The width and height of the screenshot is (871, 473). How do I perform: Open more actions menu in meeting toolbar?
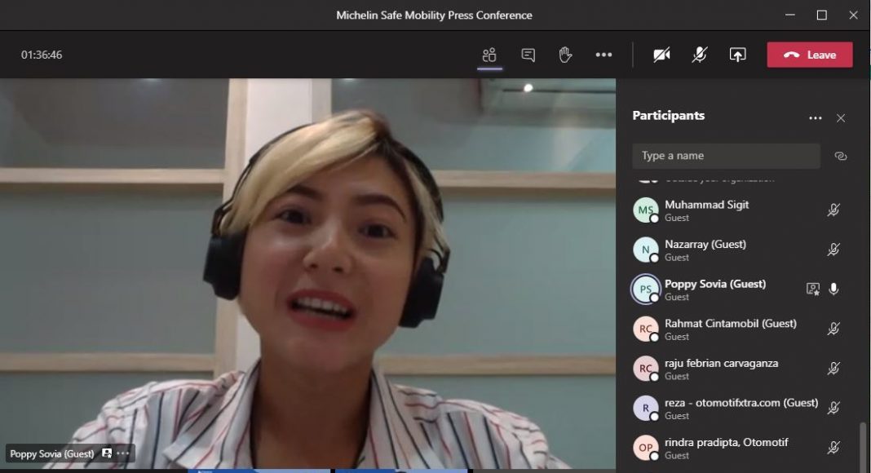604,55
